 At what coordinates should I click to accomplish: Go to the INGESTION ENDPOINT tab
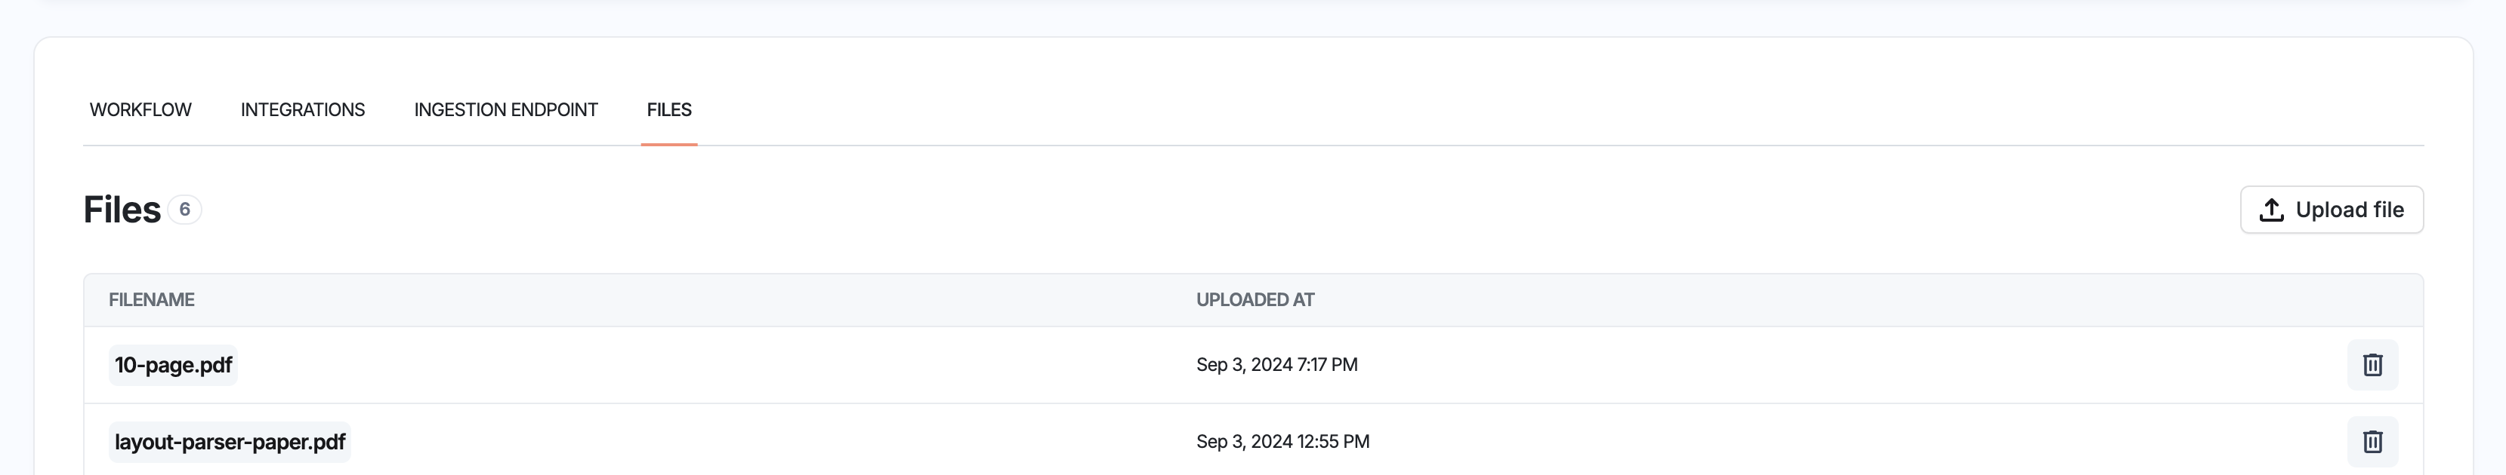coord(506,110)
